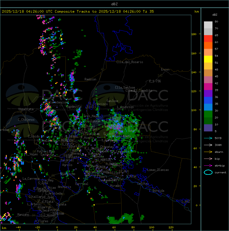Pick the light blue swatch near 30 dBZ
The image size is (229, 231).
point(208,107)
